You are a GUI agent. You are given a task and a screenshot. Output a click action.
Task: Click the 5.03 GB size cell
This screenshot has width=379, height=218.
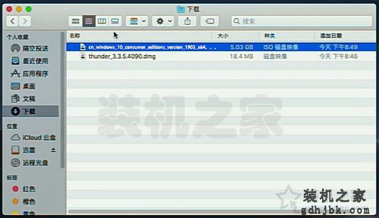[242, 47]
